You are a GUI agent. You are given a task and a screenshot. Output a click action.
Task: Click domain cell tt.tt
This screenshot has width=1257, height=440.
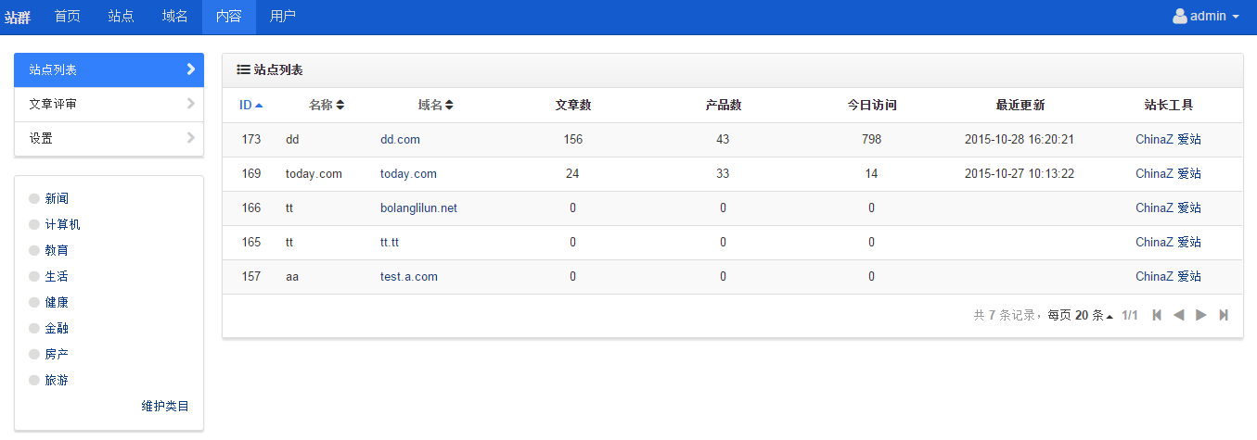[x=390, y=242]
